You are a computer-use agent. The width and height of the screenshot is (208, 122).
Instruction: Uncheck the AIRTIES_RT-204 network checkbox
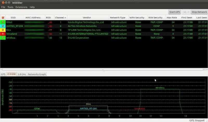pos(3,26)
